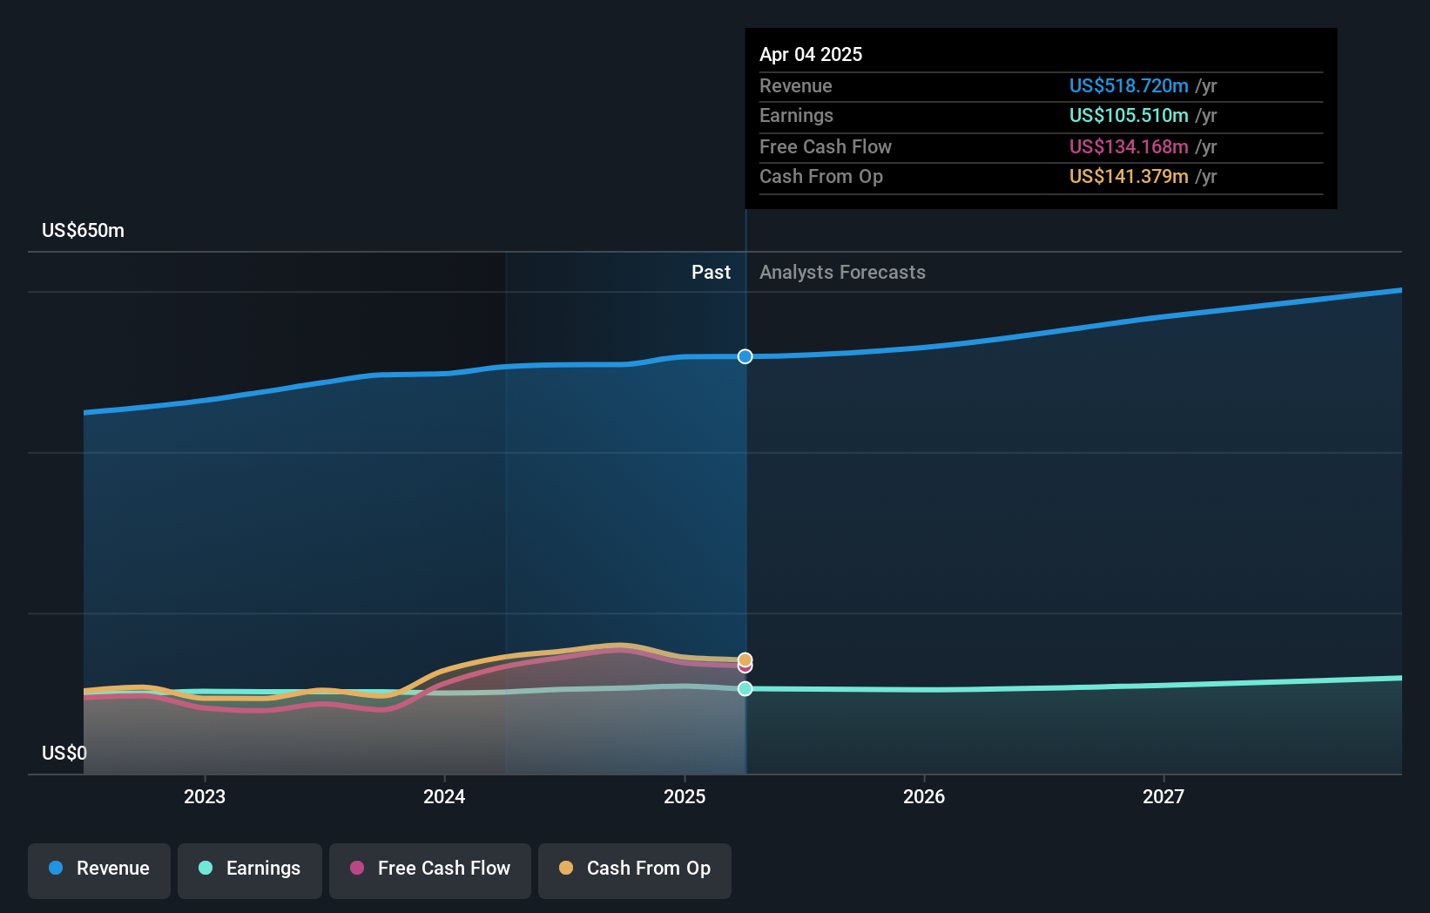1430x913 pixels.
Task: Click the Cash From Op label in tooltip
Action: pos(821,177)
